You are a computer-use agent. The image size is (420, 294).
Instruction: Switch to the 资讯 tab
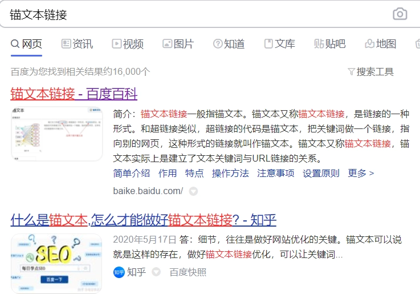77,44
